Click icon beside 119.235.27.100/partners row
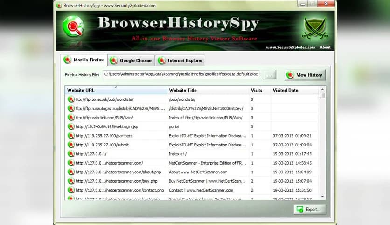 (71, 136)
